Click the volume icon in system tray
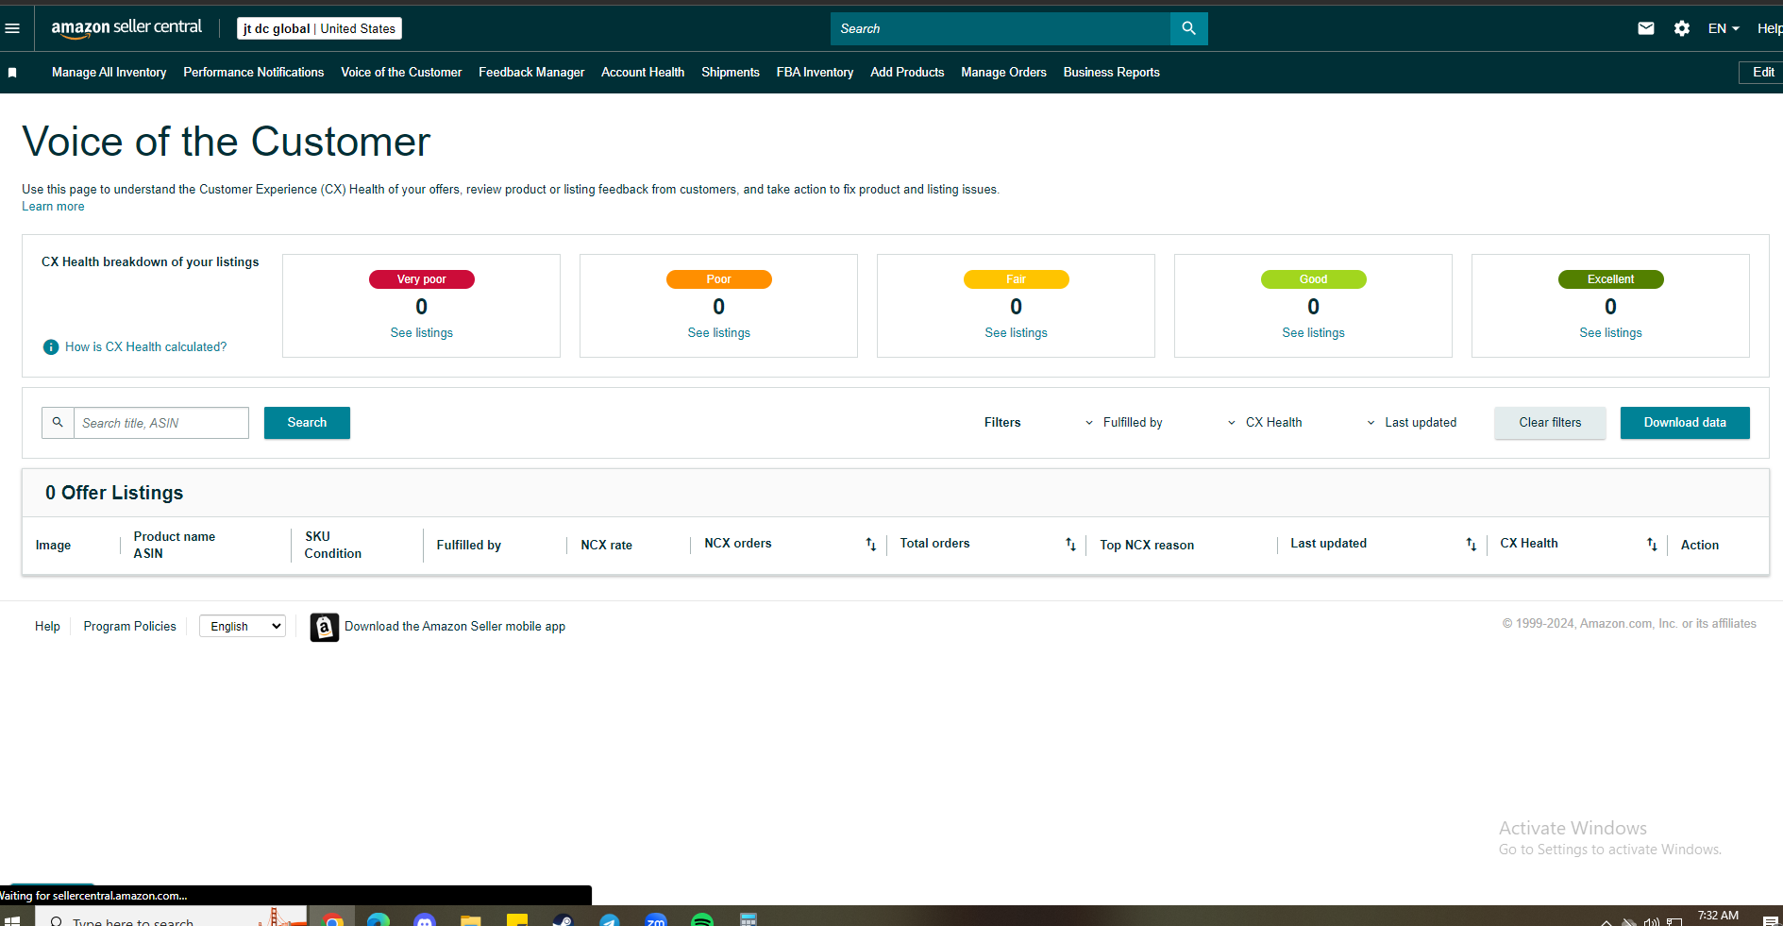 tap(1652, 921)
